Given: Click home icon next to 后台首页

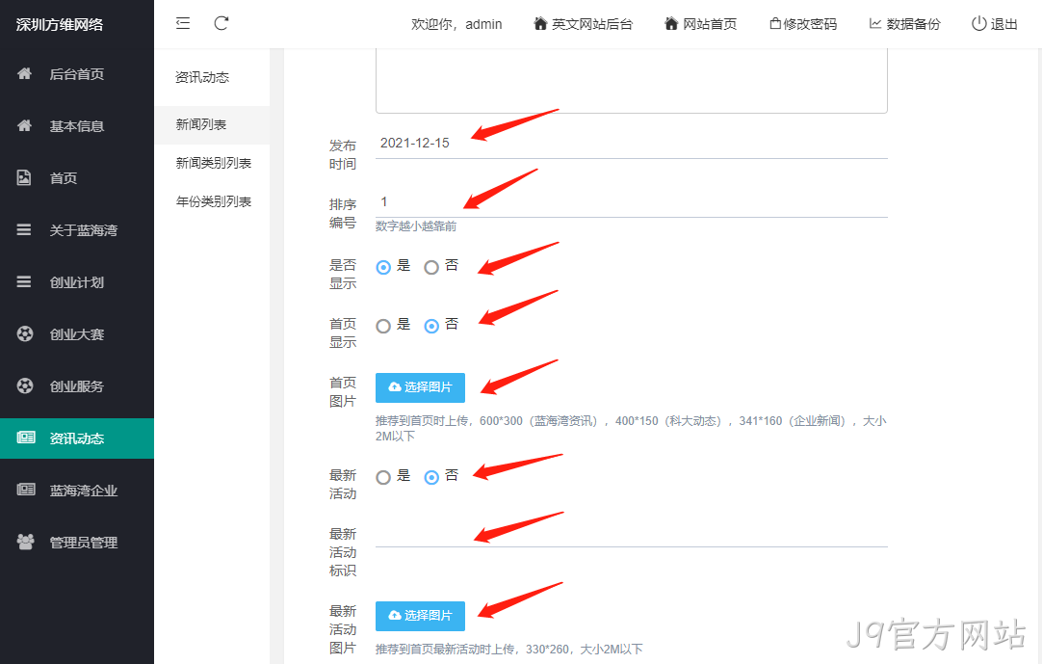Looking at the screenshot, I should (x=25, y=74).
